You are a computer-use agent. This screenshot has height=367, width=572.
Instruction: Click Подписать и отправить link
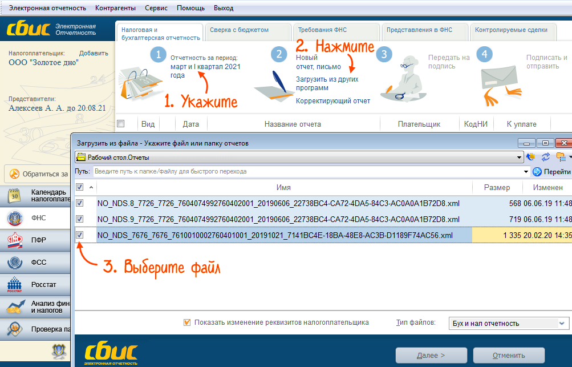click(x=546, y=62)
